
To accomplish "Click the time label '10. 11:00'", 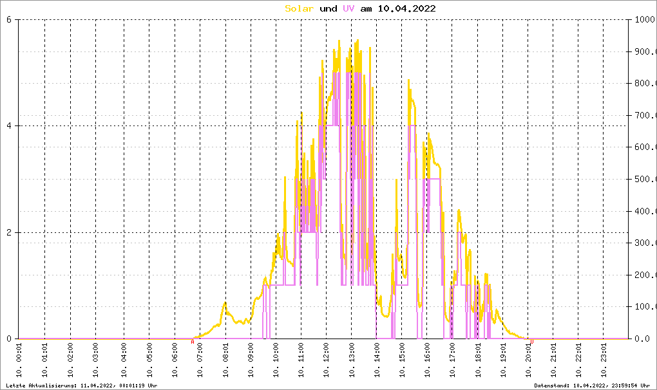I will pos(301,360).
